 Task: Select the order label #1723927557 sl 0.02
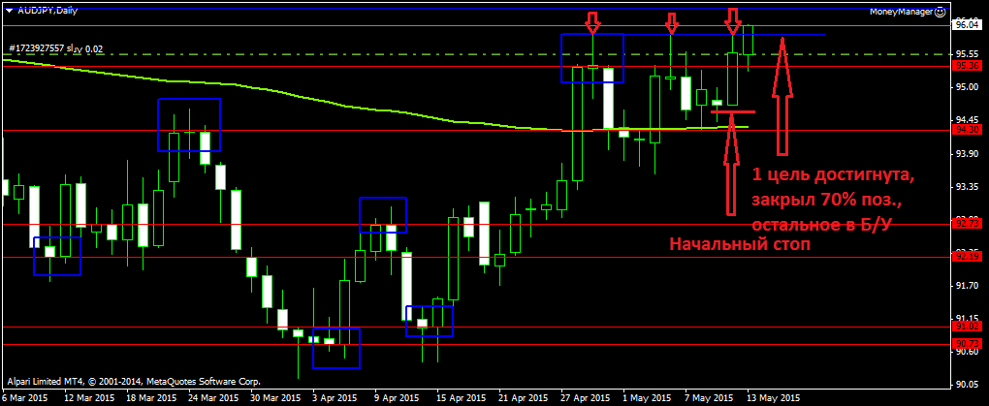tap(56, 47)
